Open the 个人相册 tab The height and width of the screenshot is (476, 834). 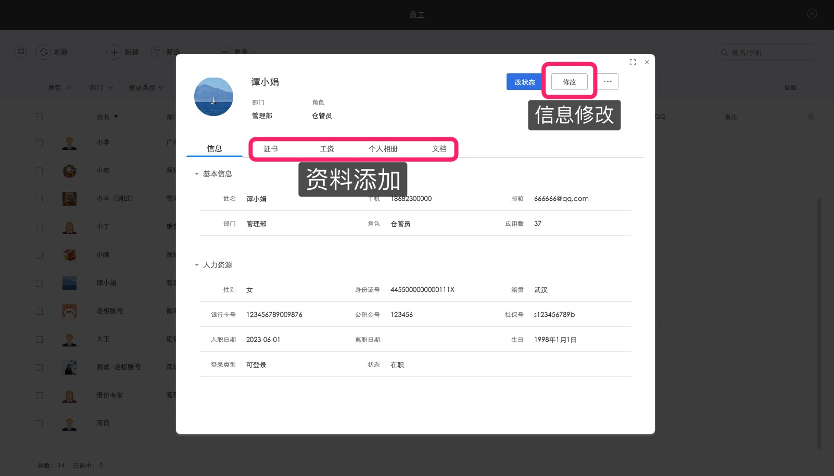[x=383, y=149]
